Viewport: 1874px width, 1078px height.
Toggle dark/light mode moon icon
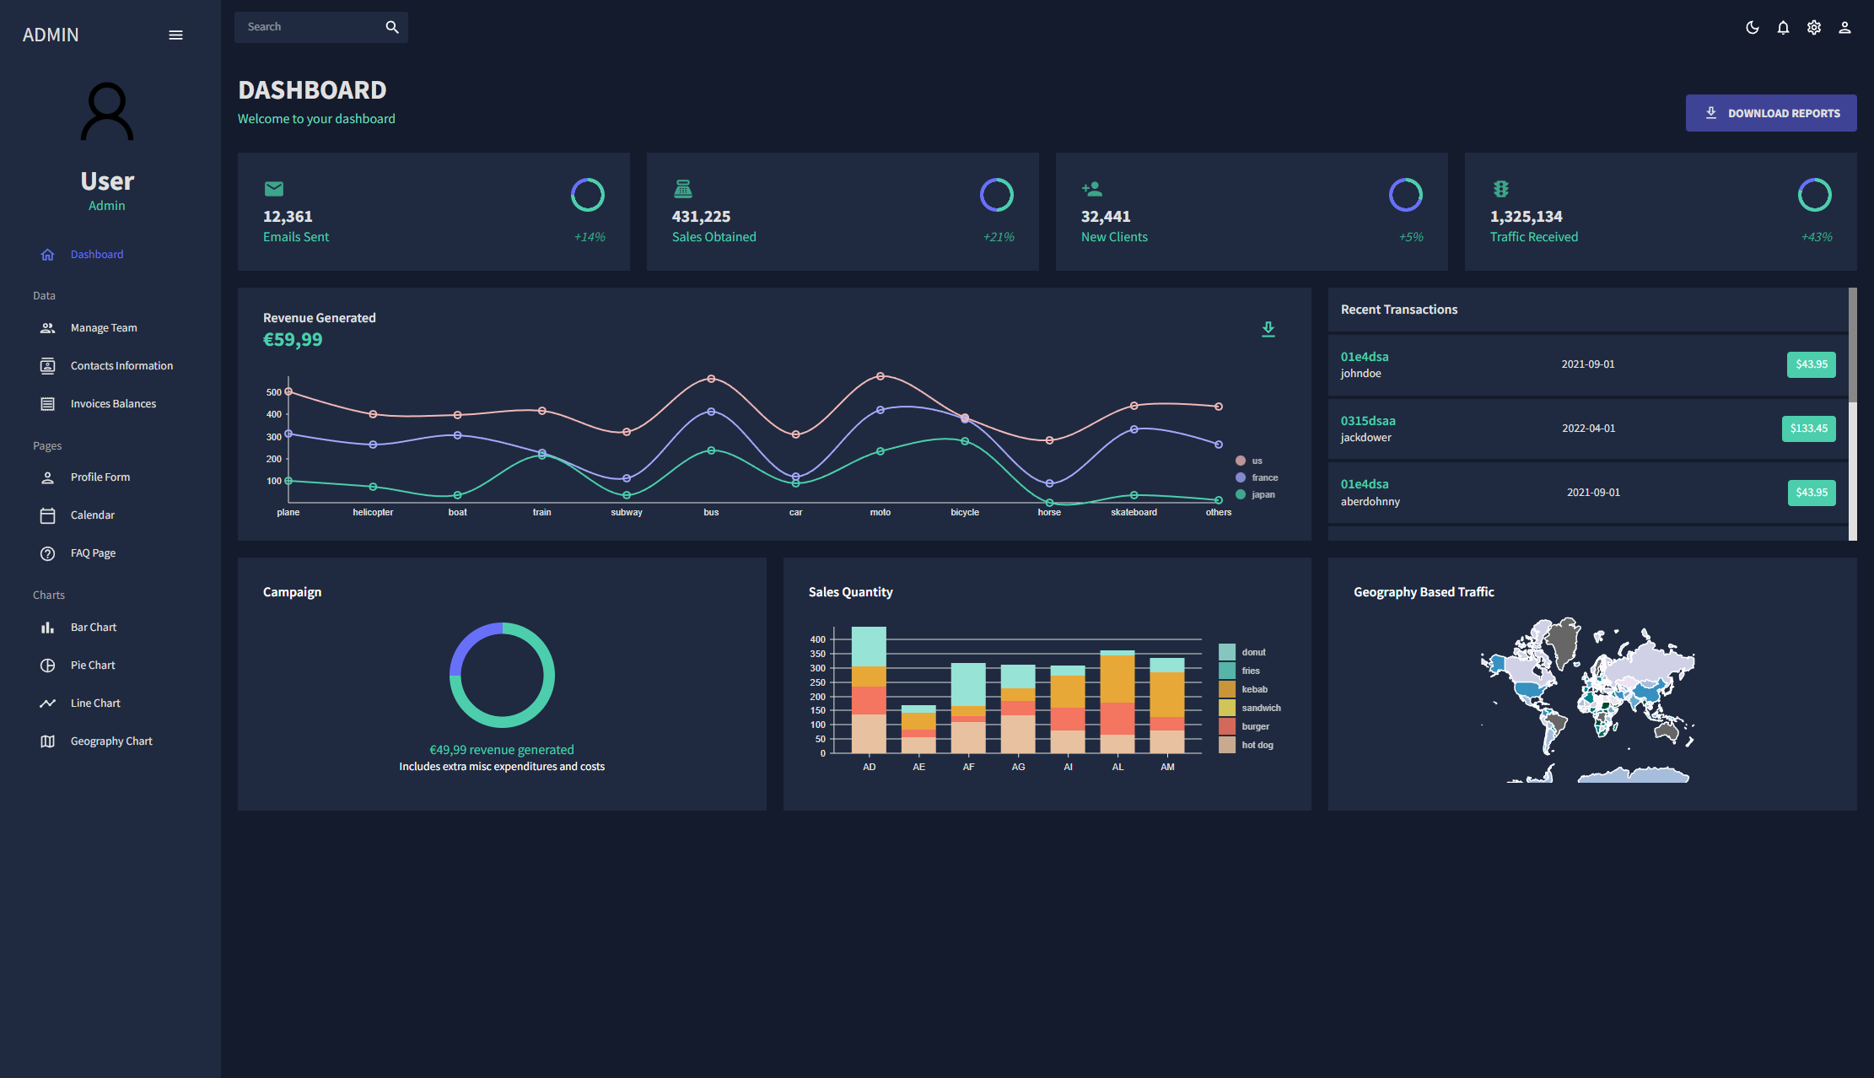point(1752,28)
